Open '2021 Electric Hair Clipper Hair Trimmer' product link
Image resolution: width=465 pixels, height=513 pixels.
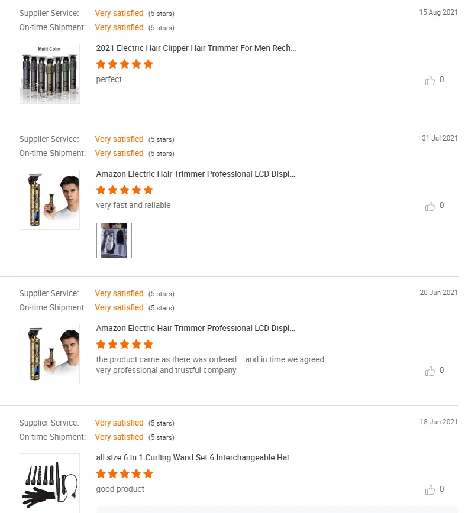coord(196,48)
